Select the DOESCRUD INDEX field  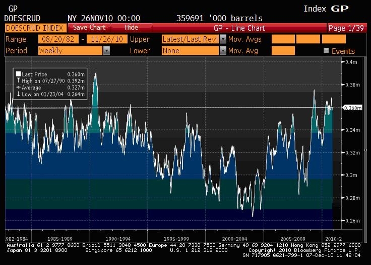click(x=35, y=28)
